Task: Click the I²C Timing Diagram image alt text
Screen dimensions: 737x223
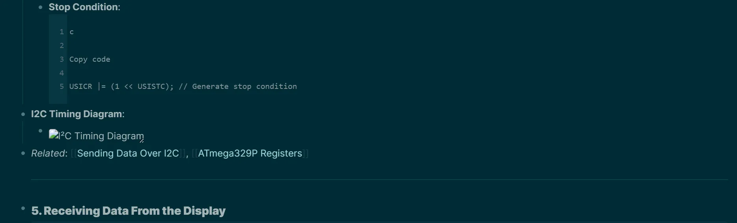Action: [101, 136]
